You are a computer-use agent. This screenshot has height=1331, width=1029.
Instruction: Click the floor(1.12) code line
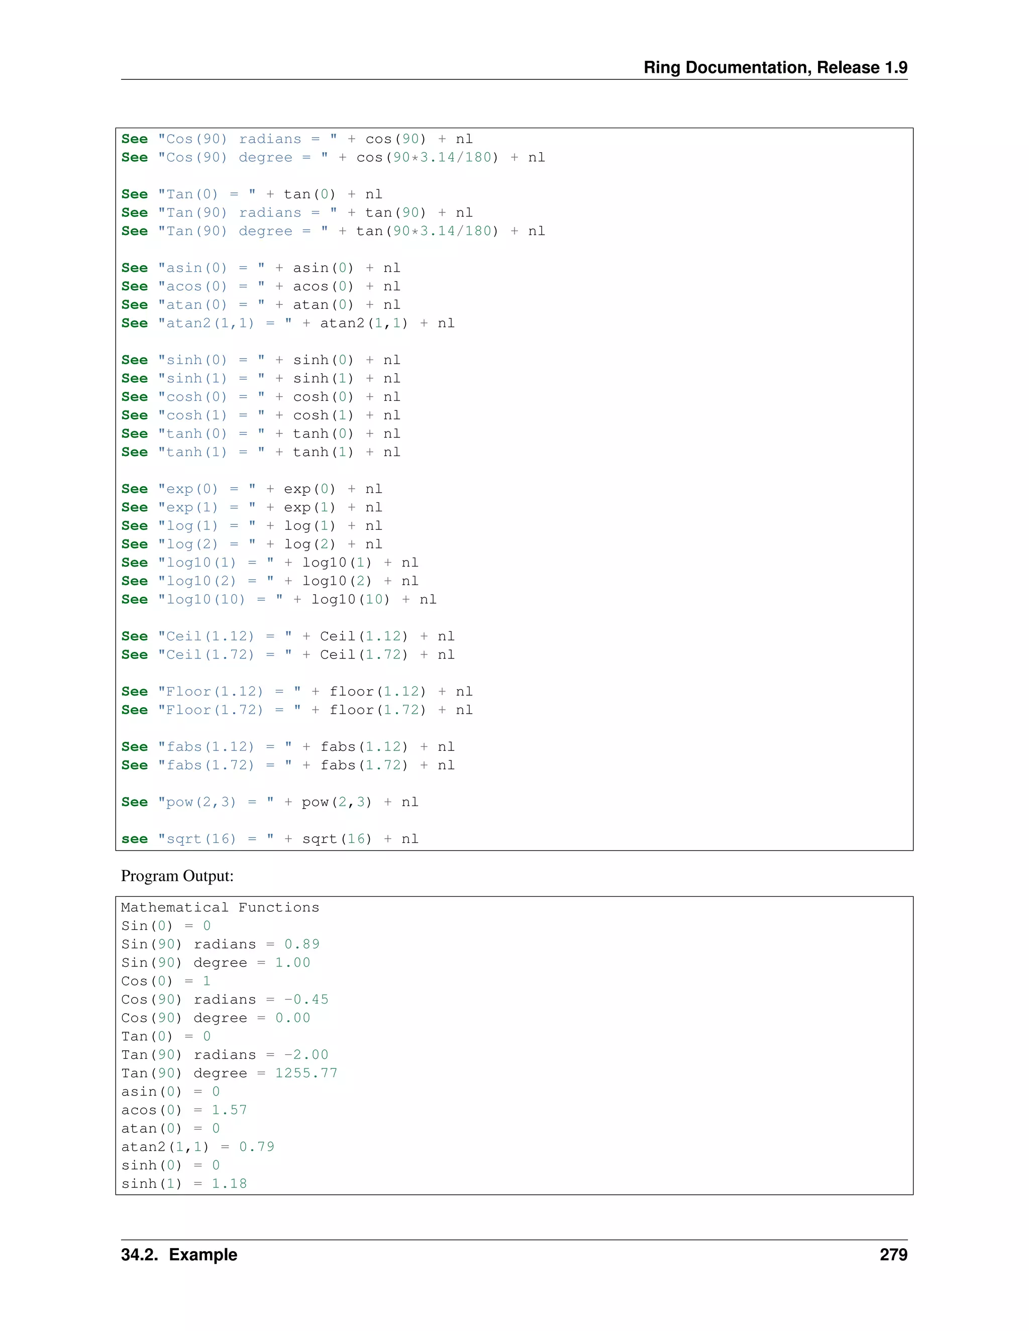coord(296,692)
